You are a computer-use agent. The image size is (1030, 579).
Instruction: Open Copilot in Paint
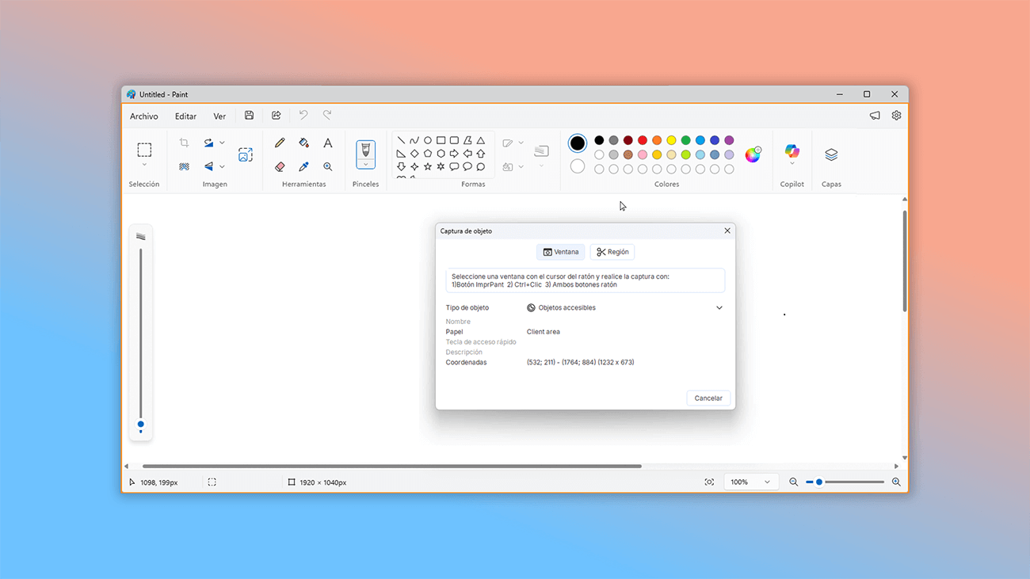[x=792, y=154]
